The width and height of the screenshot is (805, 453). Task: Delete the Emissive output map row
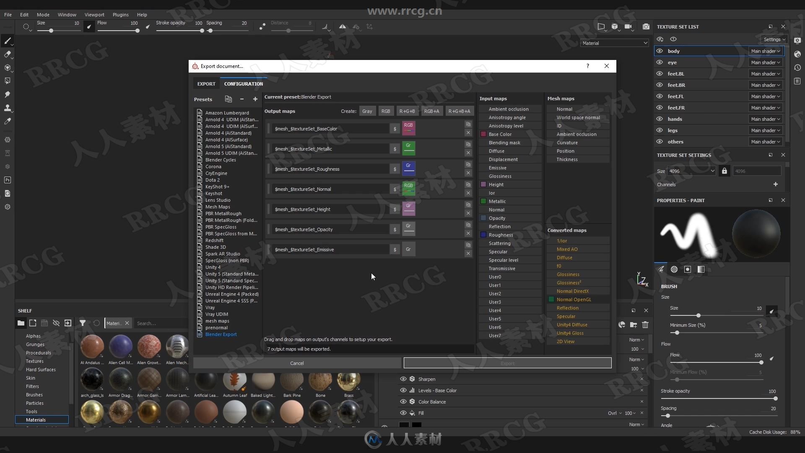pyautogui.click(x=468, y=253)
